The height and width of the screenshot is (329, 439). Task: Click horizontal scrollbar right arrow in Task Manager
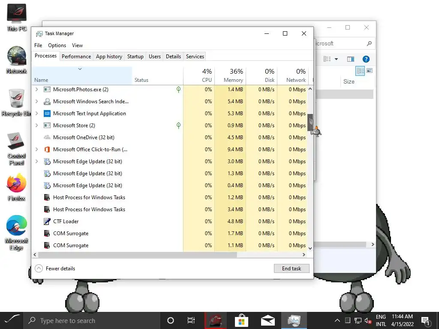[304, 255]
